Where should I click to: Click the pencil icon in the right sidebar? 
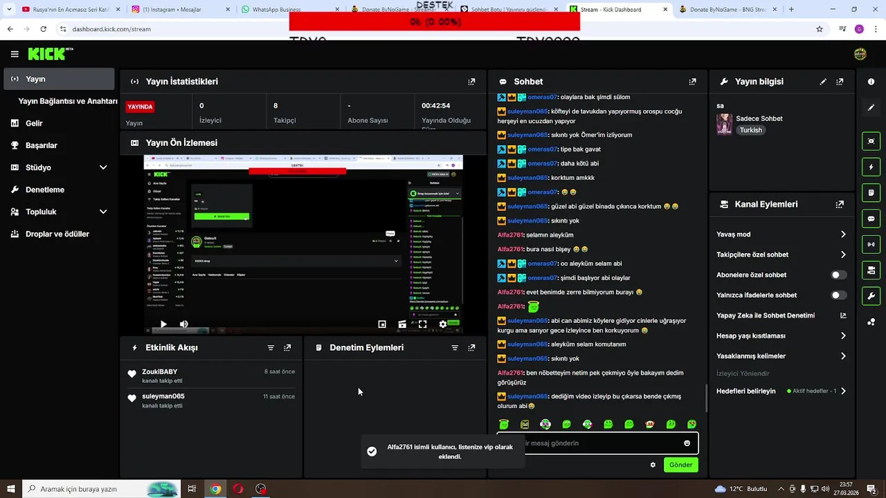(x=871, y=107)
